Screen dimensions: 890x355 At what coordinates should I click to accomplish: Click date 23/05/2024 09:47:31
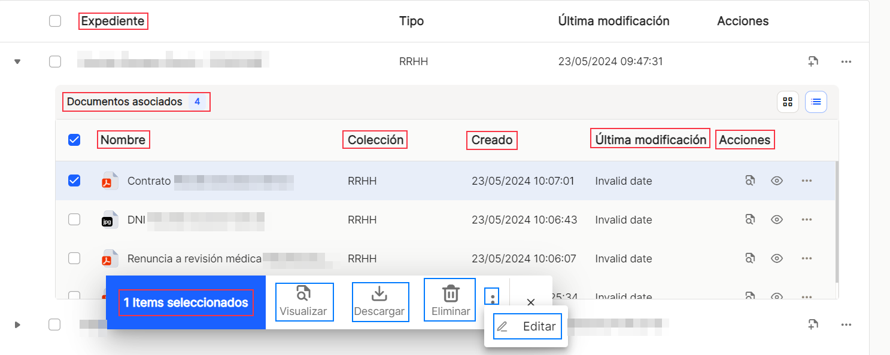tap(610, 61)
